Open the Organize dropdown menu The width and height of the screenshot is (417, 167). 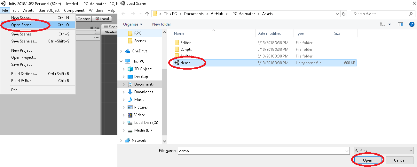pyautogui.click(x=133, y=24)
